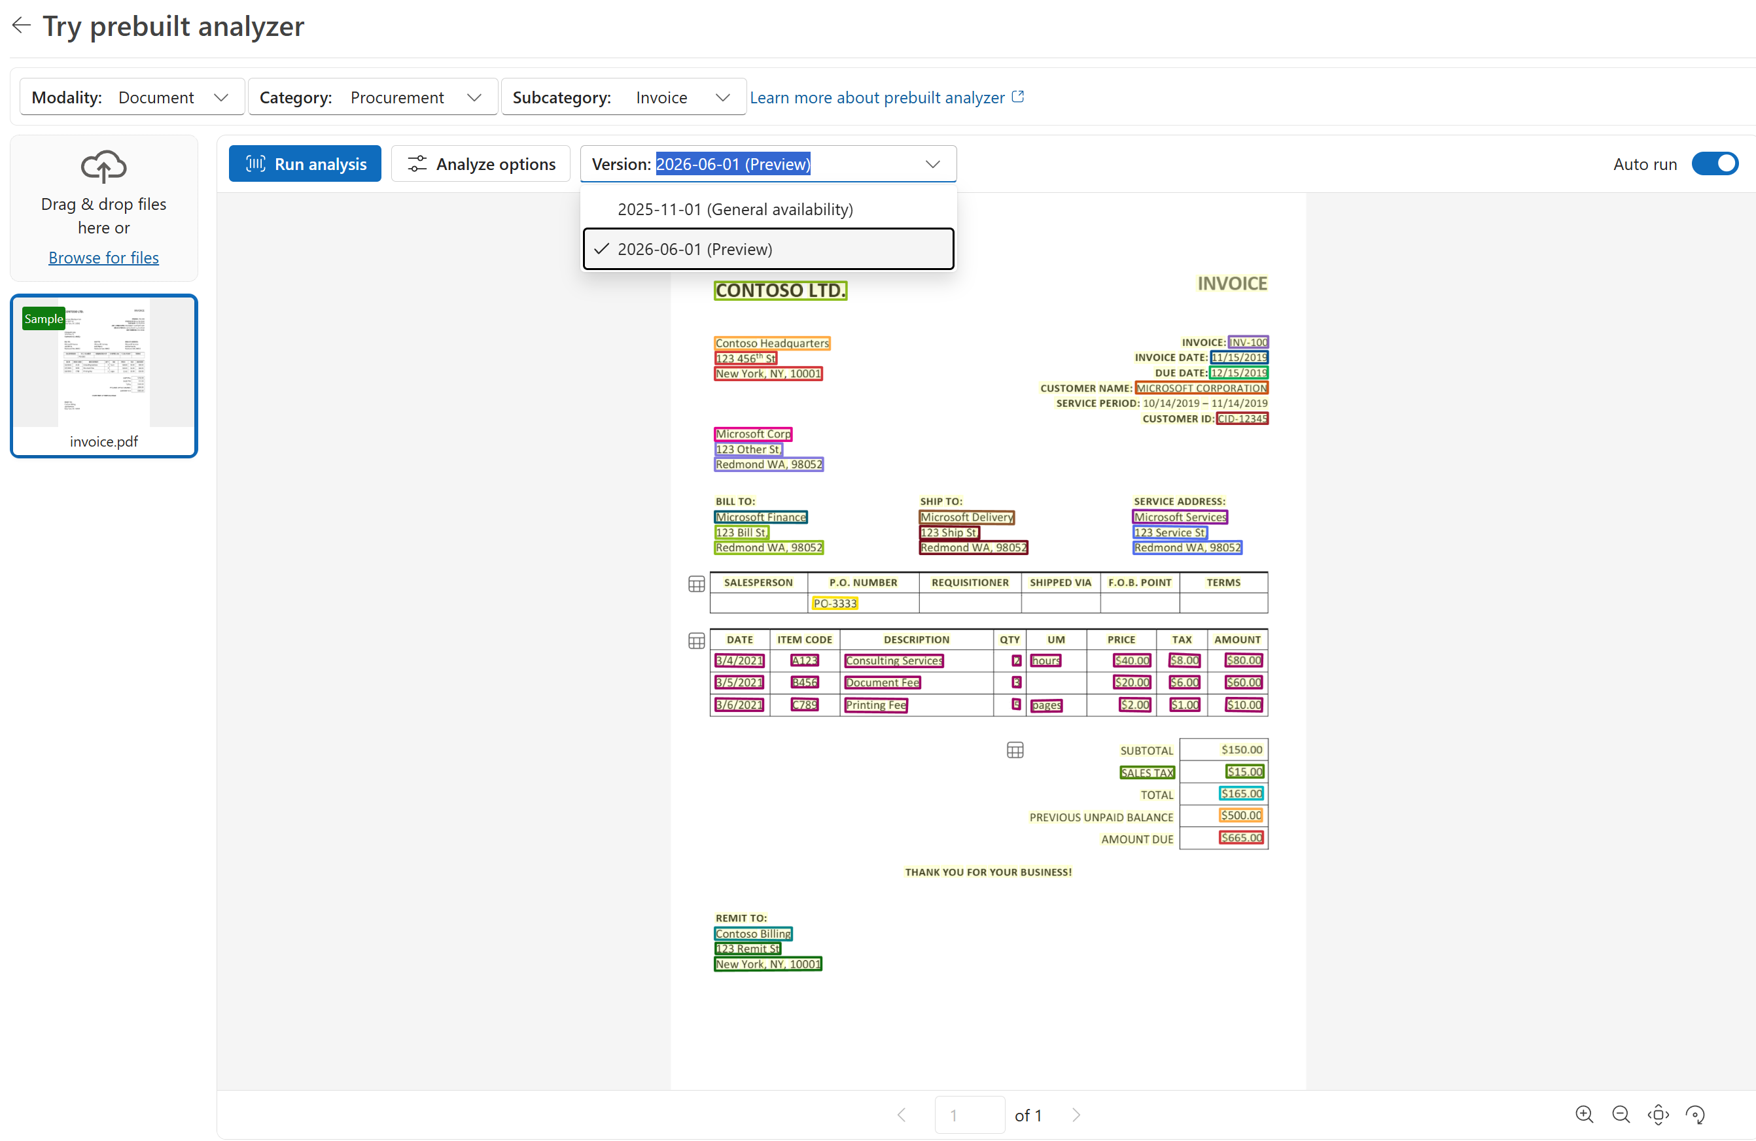
Task: Select the invoice.pdf sample thumbnail
Action: tap(104, 376)
